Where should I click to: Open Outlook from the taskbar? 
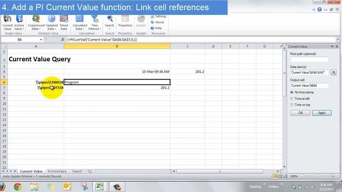pyautogui.click(x=67, y=187)
